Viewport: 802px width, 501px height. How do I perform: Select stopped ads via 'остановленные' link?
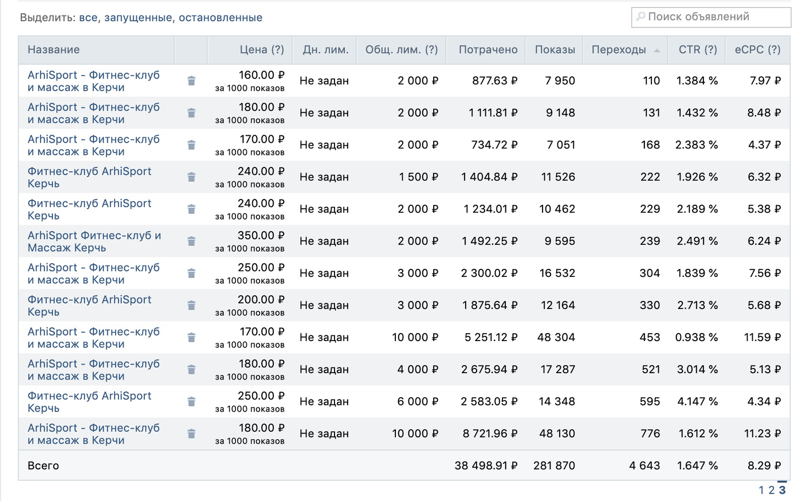[x=221, y=18]
